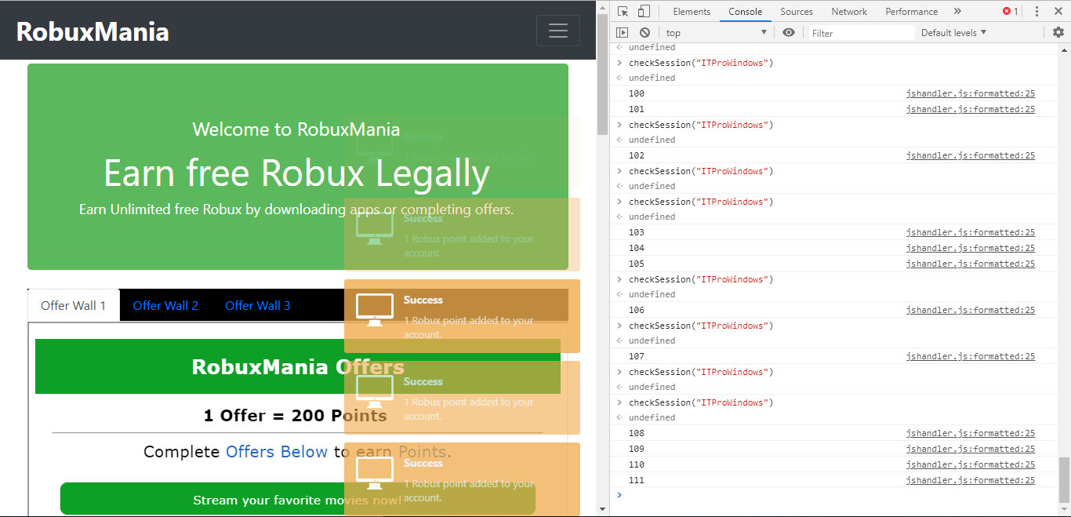
Task: Open DevTools three-dot customize menu
Action: pos(1037,11)
